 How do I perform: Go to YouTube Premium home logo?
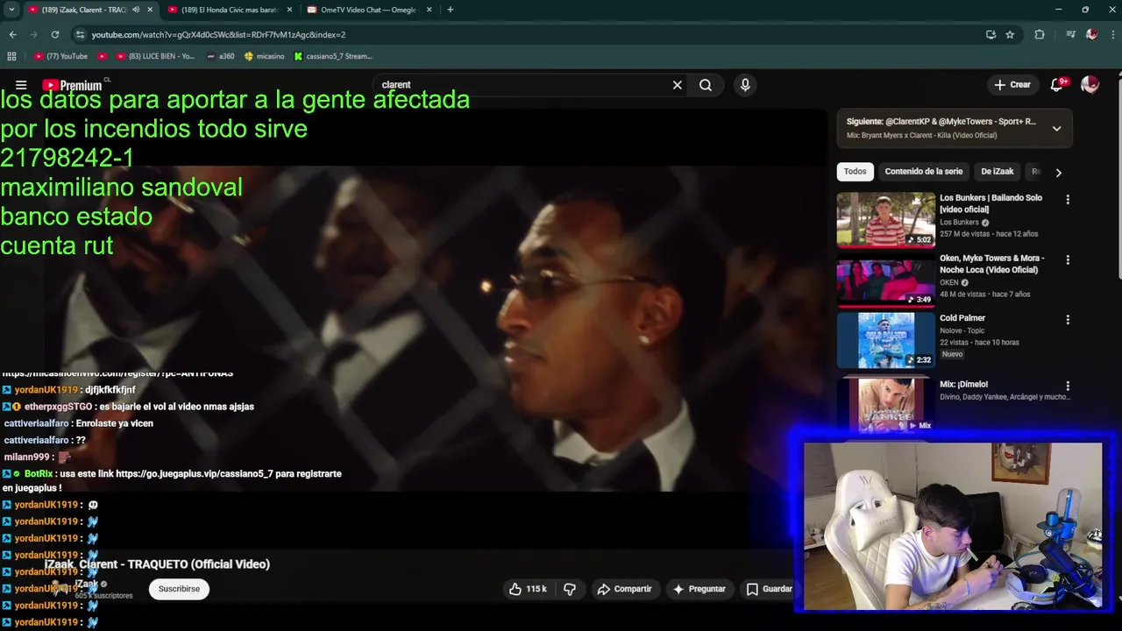(72, 85)
